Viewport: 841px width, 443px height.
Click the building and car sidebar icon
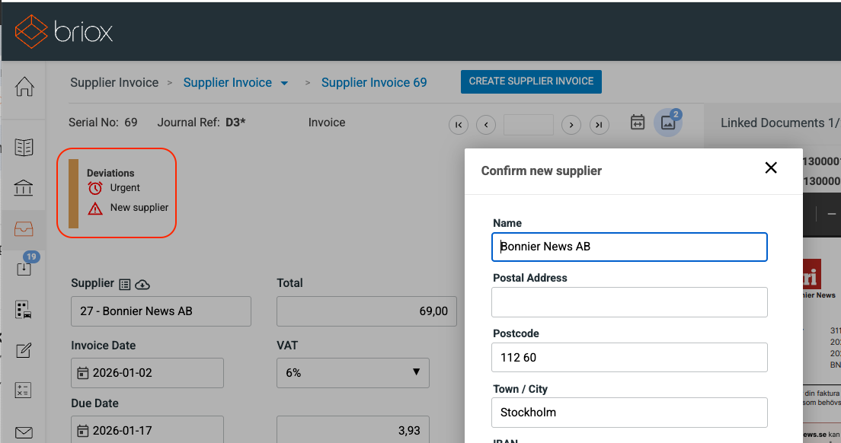tap(24, 310)
